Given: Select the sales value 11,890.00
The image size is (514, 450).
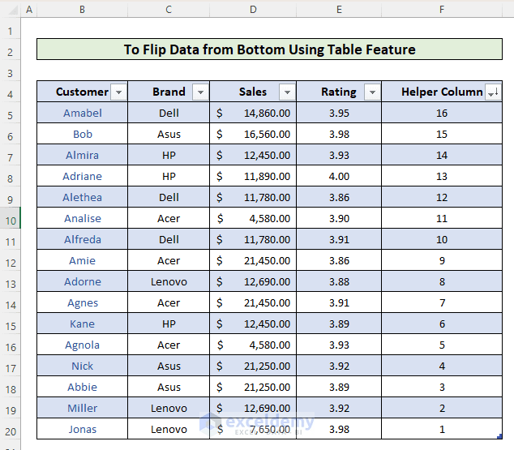Looking at the screenshot, I should tap(253, 176).
